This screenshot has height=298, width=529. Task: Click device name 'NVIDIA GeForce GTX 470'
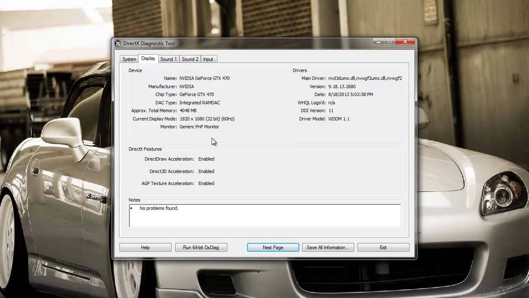[x=204, y=78]
